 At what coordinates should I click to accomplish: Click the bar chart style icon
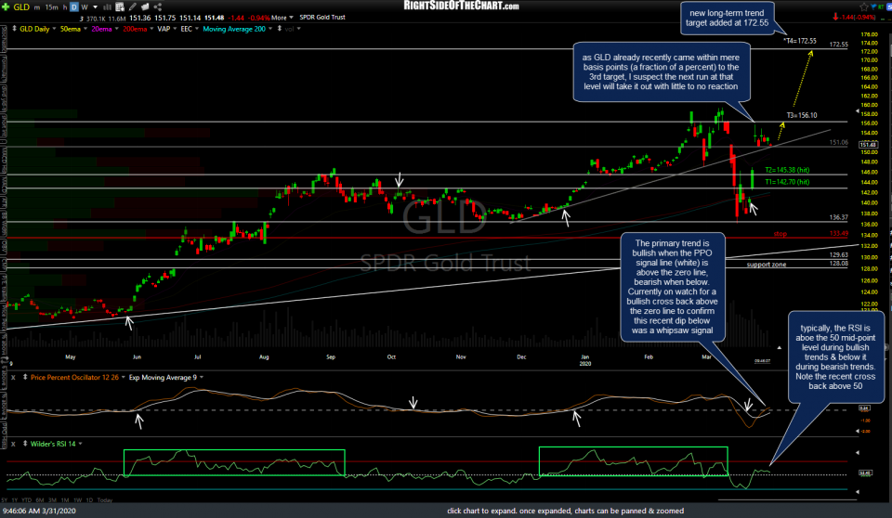tap(107, 7)
